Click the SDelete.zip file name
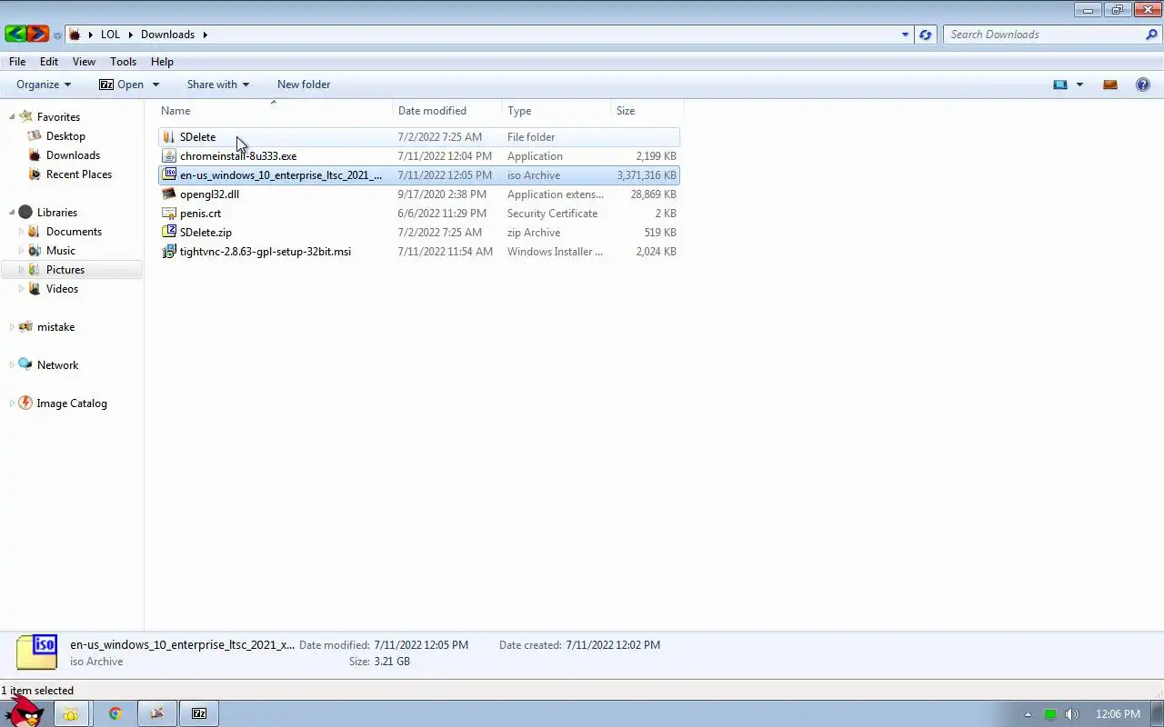The image size is (1164, 727). 206,233
